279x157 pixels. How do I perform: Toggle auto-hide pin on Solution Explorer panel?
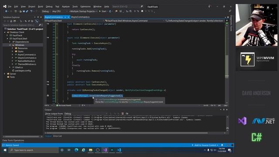38,17
